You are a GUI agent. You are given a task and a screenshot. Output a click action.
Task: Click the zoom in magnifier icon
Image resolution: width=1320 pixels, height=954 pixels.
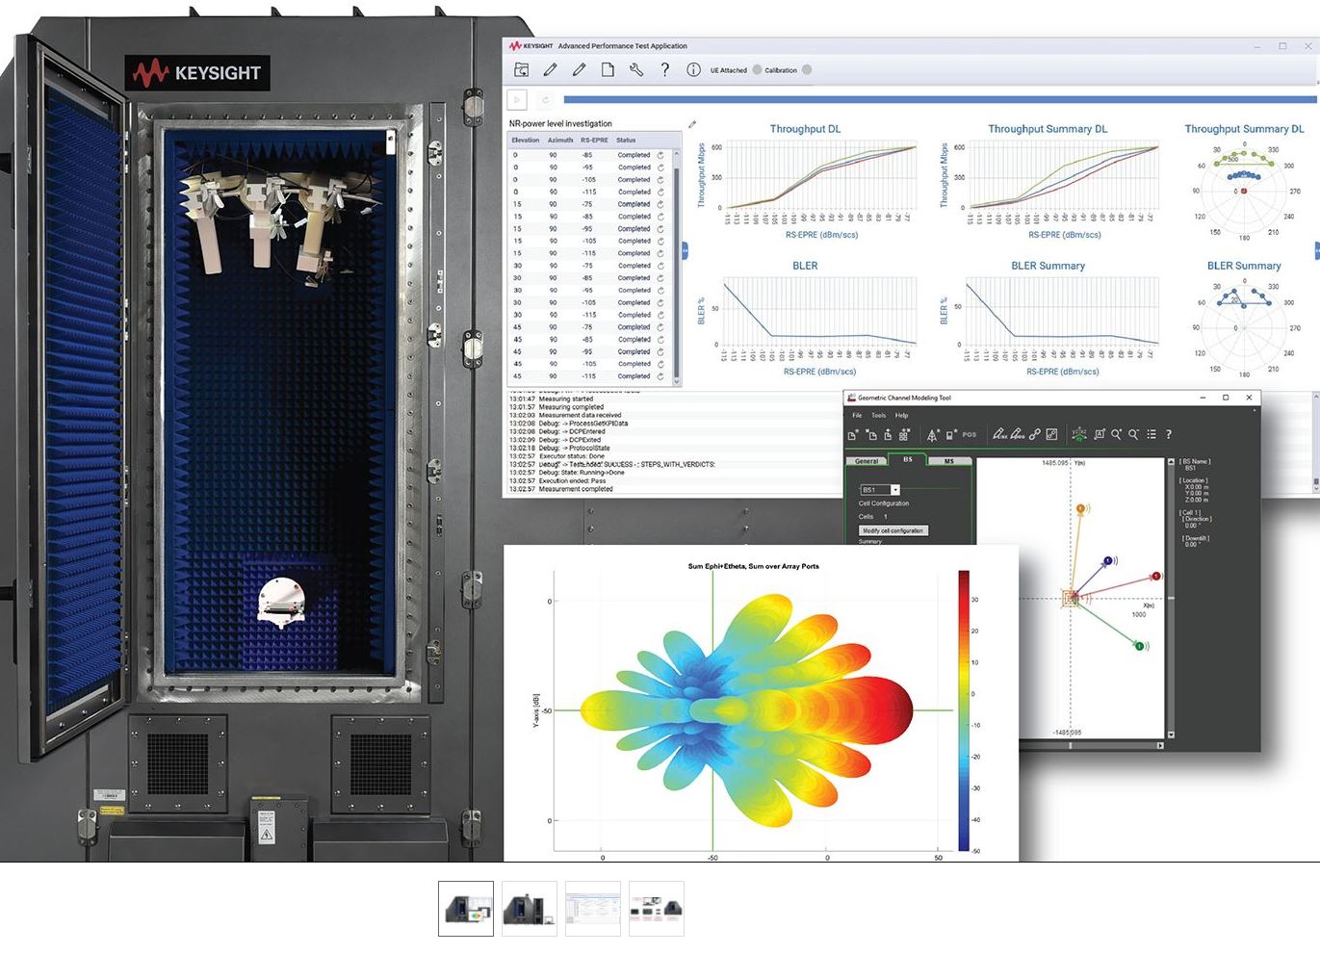click(x=1117, y=434)
